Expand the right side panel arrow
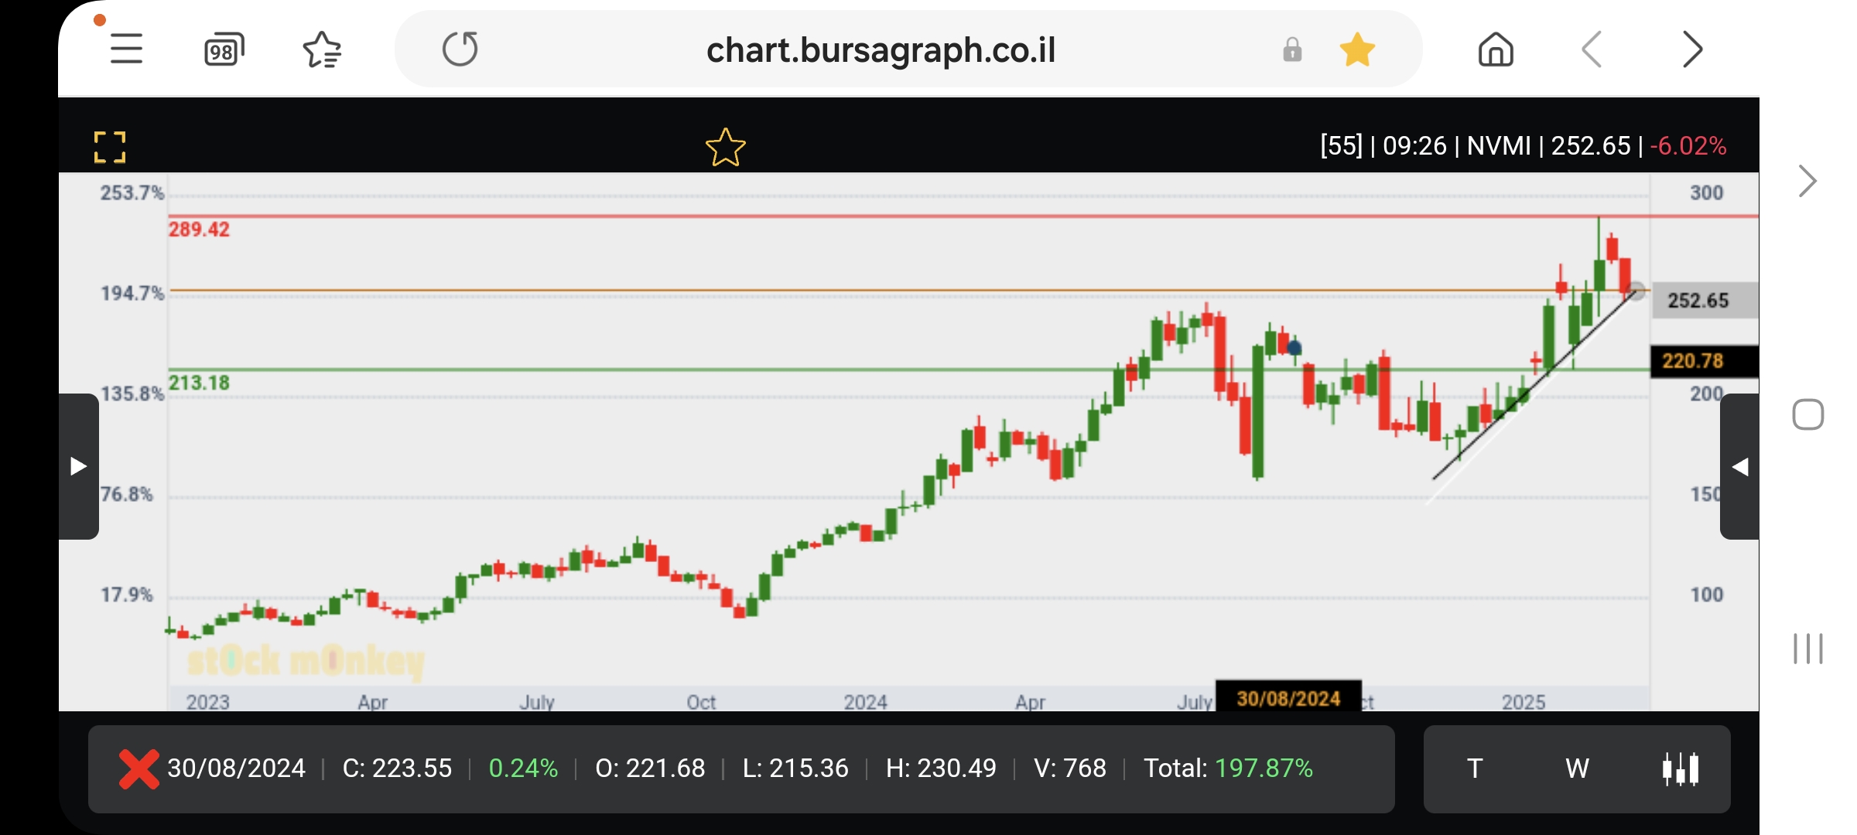The image size is (1857, 835). tap(1739, 466)
